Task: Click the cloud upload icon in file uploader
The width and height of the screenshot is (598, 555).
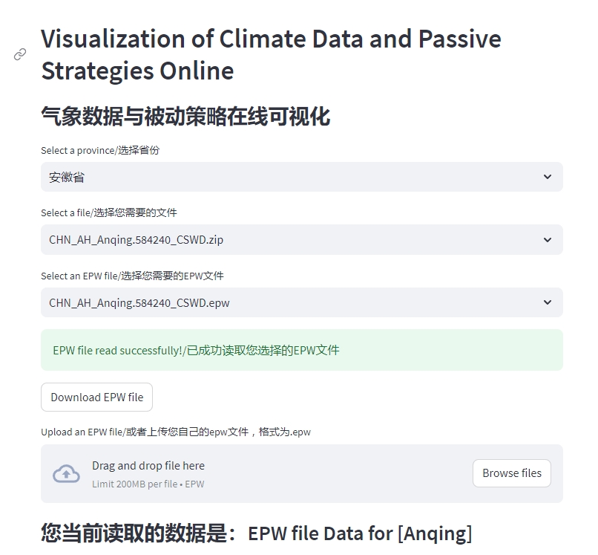Action: [66, 473]
